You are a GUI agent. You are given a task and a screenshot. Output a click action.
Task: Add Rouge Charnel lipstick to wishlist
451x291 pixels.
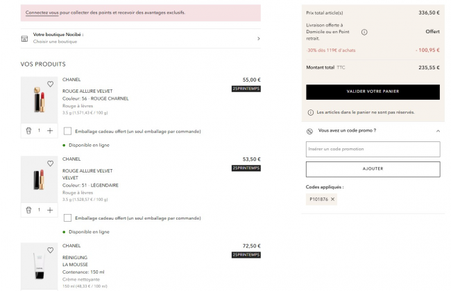pyautogui.click(x=51, y=84)
